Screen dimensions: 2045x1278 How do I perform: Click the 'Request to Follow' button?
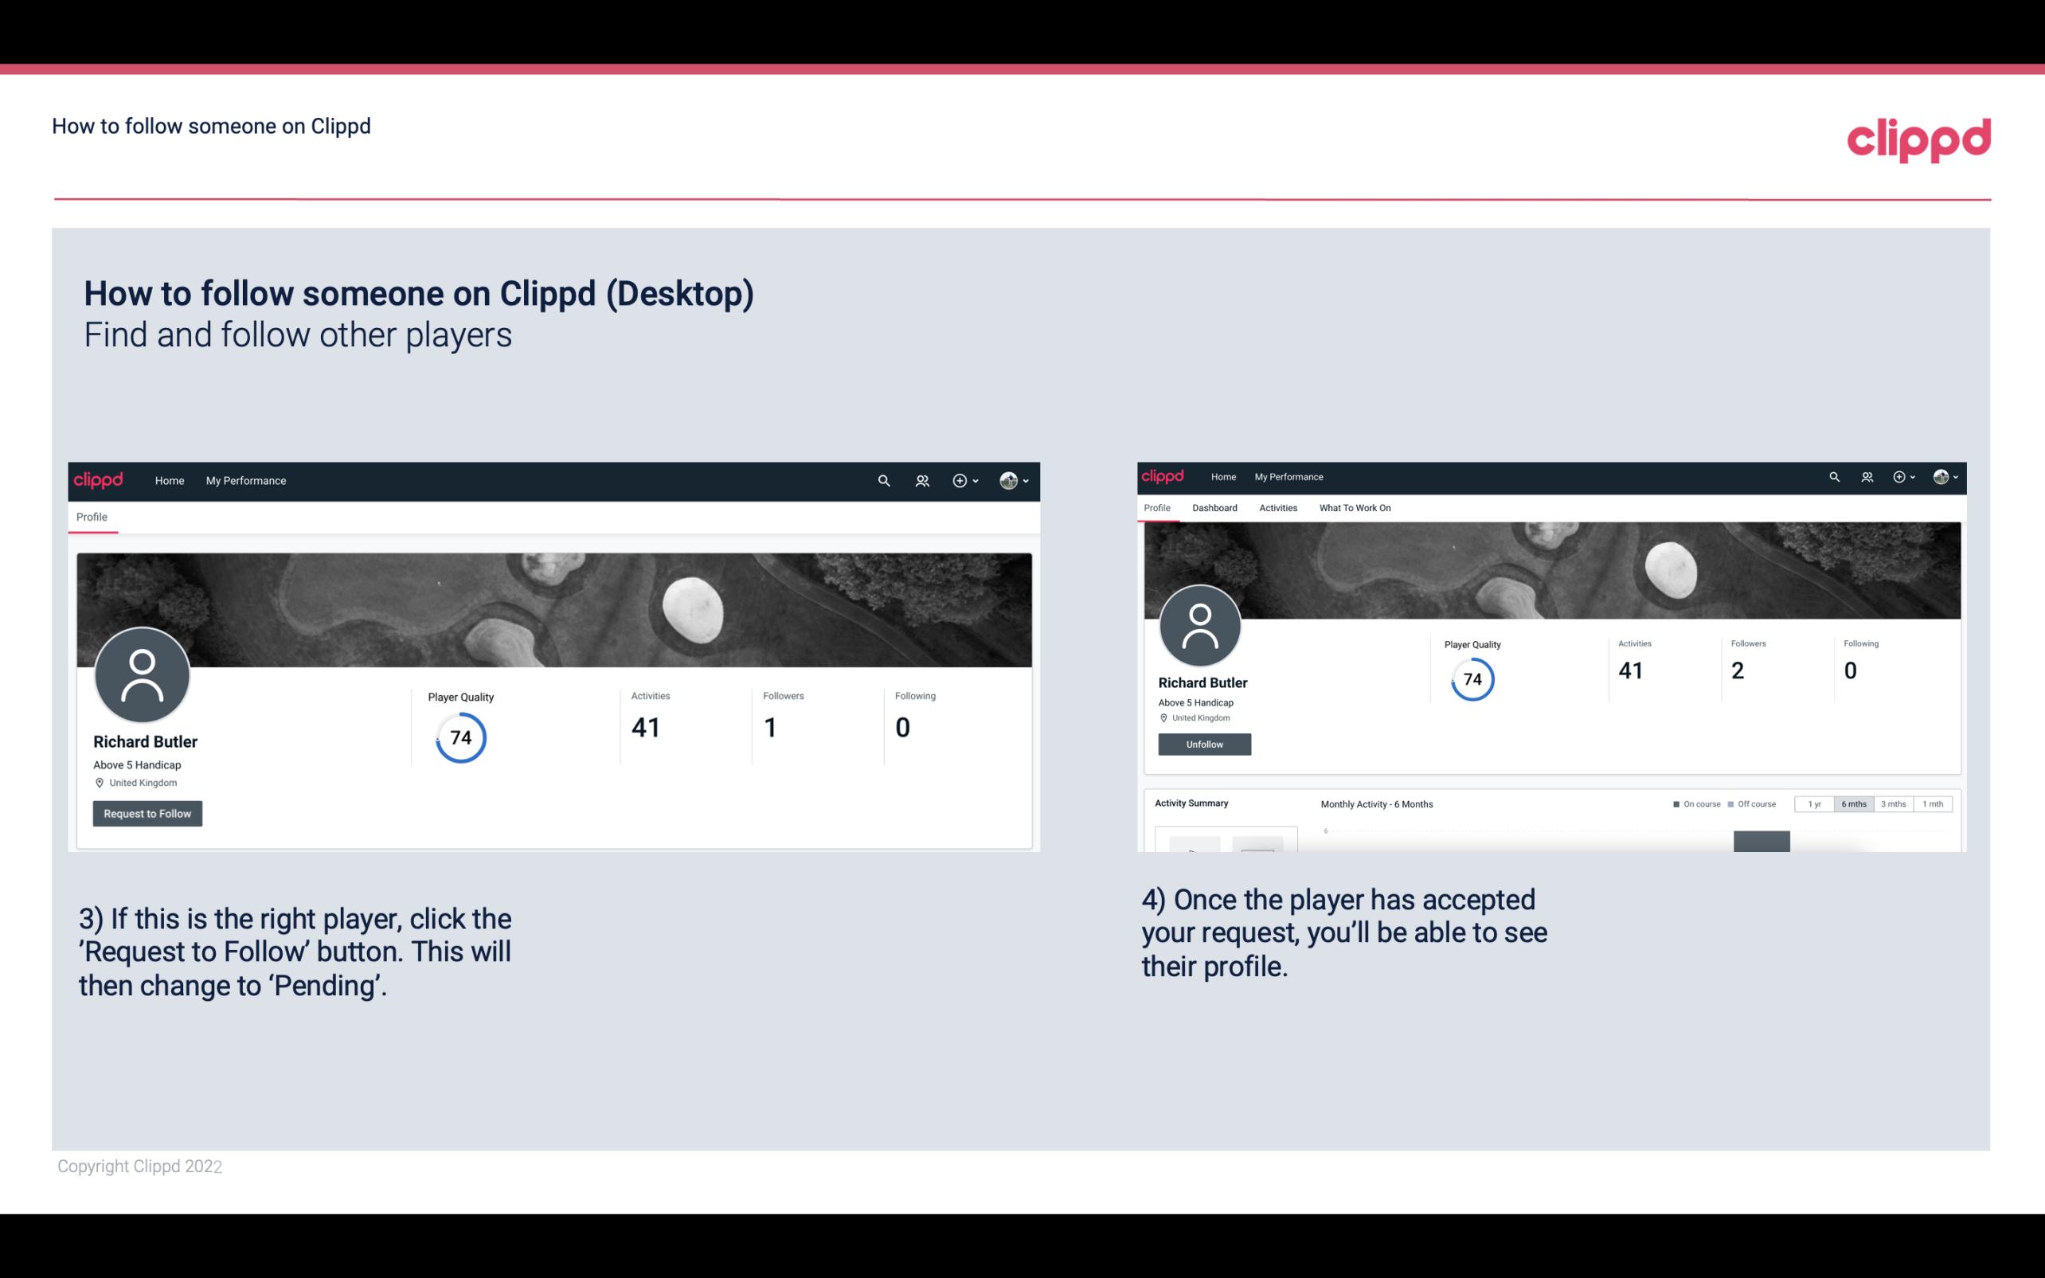[x=147, y=813]
